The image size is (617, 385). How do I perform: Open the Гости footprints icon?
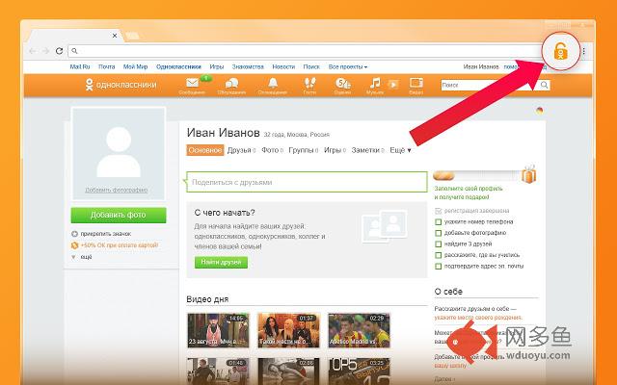(310, 83)
